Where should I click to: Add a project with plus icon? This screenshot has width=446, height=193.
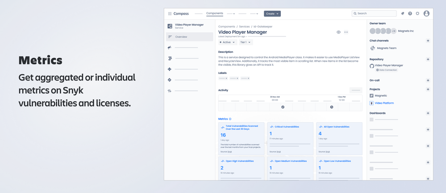point(428,89)
